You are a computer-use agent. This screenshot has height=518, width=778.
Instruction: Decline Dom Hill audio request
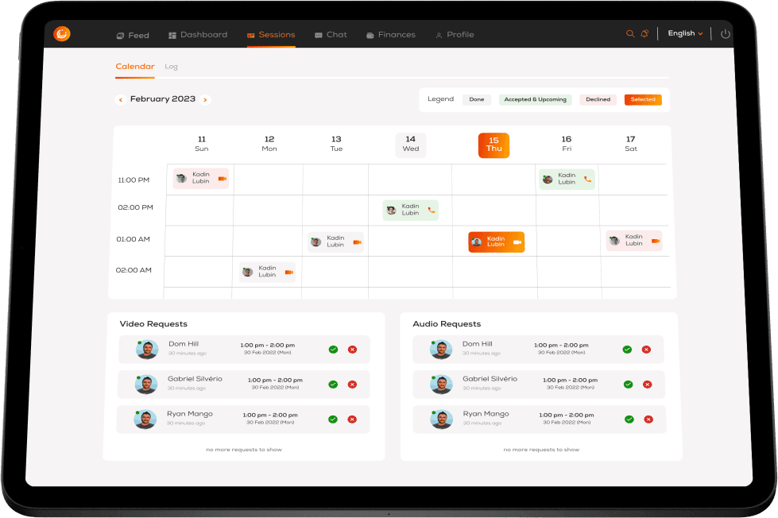click(646, 350)
